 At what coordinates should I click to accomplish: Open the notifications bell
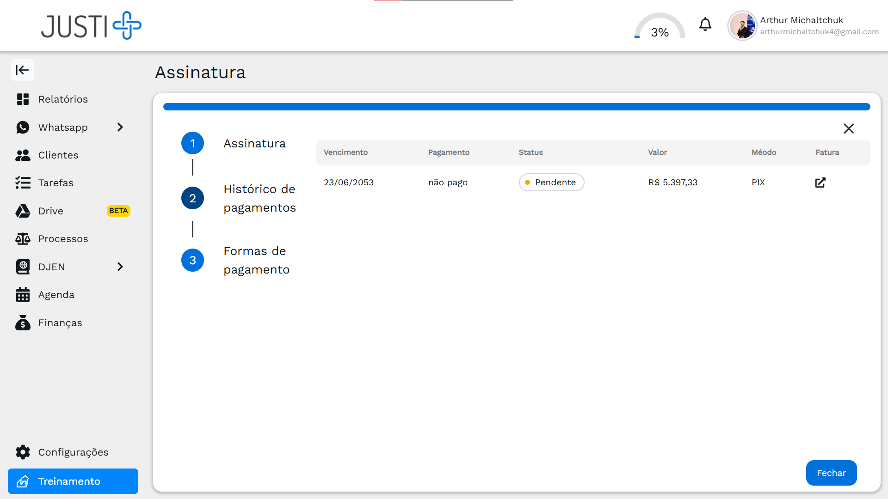[705, 24]
